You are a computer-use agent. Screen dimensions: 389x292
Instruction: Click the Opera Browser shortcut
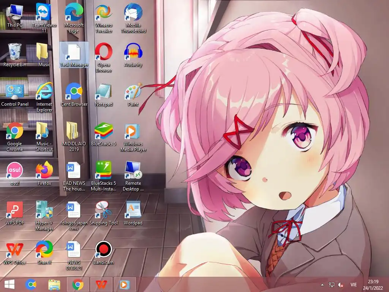tap(104, 58)
